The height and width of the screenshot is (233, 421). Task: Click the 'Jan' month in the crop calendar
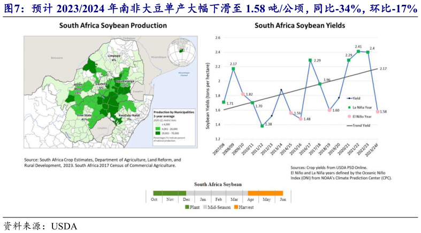[x=203, y=199]
